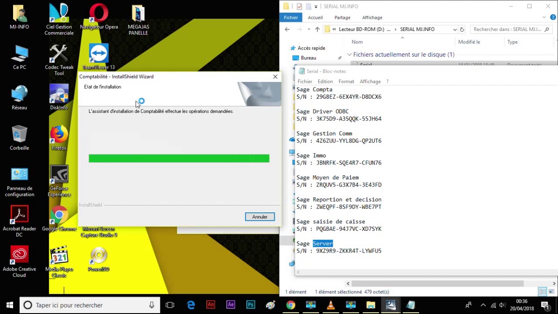Launch DiskInfo desktop shortcut
This screenshot has width=558, height=314.
[59, 97]
